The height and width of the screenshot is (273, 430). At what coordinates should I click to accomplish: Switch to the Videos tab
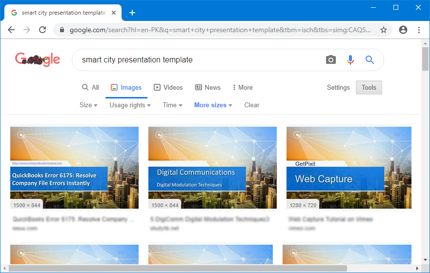click(168, 88)
